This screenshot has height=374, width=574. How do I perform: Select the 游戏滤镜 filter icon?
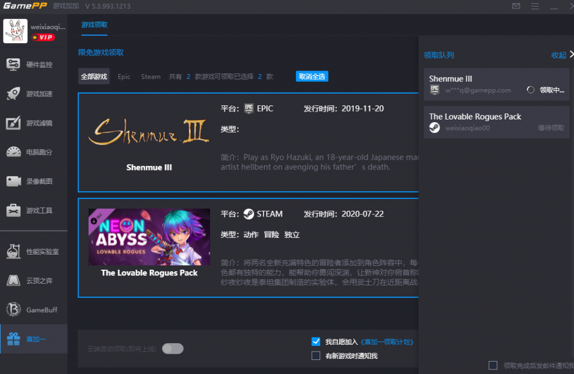point(13,123)
